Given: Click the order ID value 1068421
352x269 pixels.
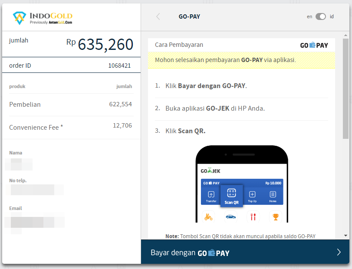Looking at the screenshot, I should pos(119,66).
